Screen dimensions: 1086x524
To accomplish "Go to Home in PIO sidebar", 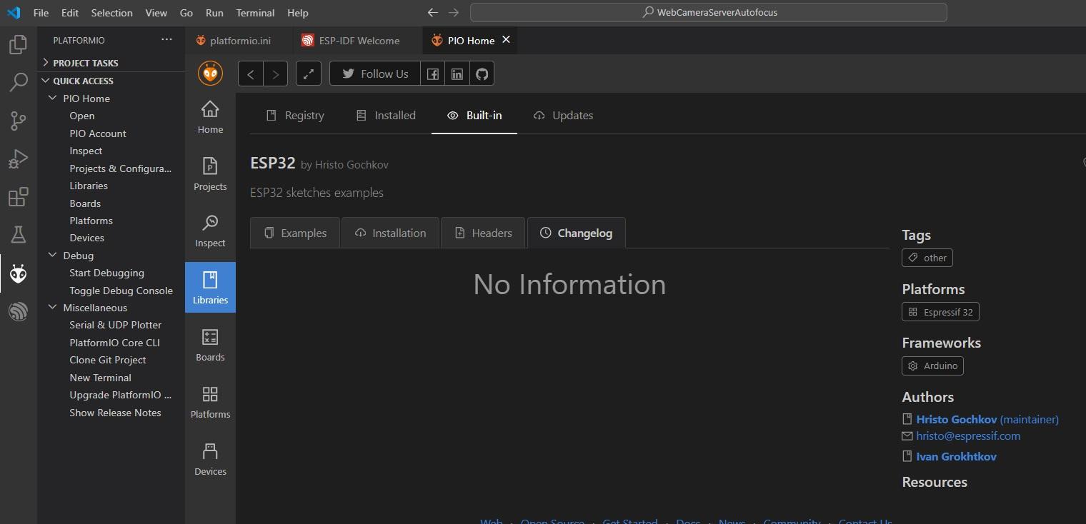I will (210, 118).
